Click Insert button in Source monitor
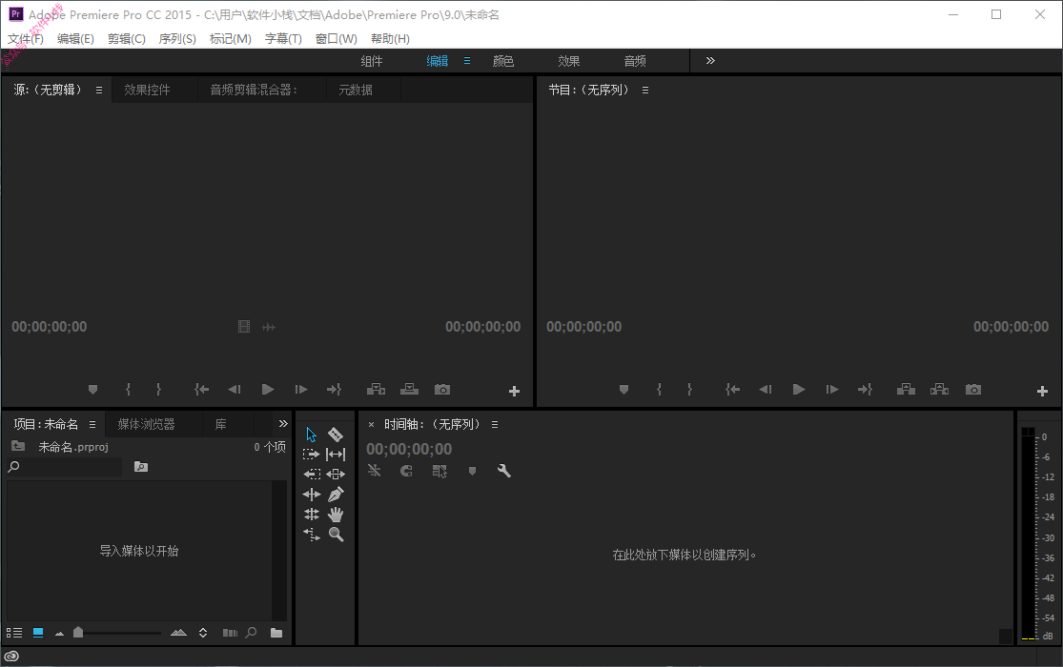Viewport: 1063px width, 667px height. (x=376, y=389)
